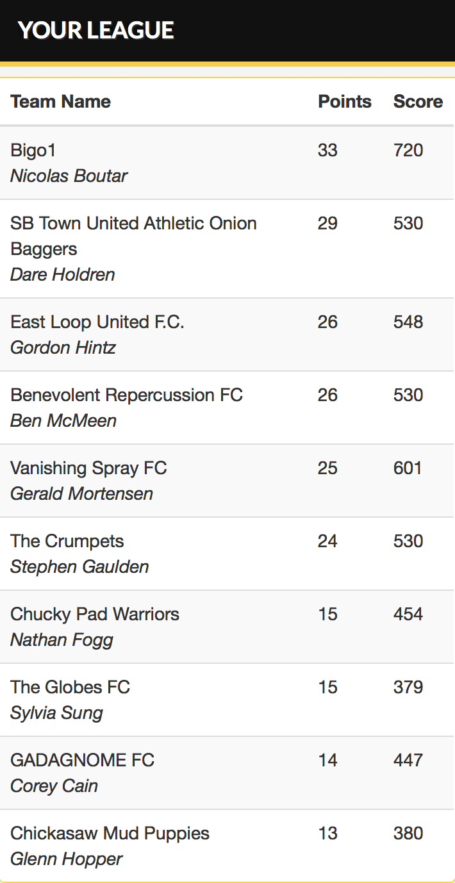Image resolution: width=455 pixels, height=883 pixels.
Task: Click manager name Gerald Mortensen
Action: pos(82,493)
